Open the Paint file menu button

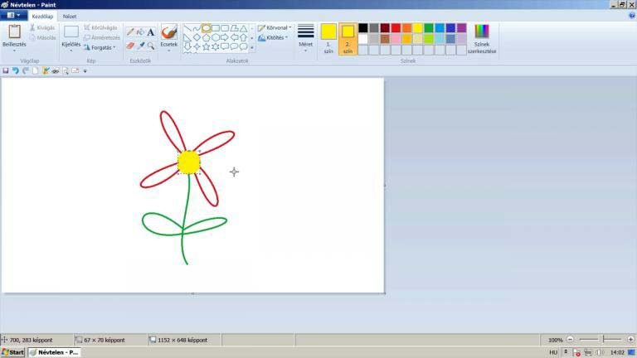pyautogui.click(x=13, y=16)
